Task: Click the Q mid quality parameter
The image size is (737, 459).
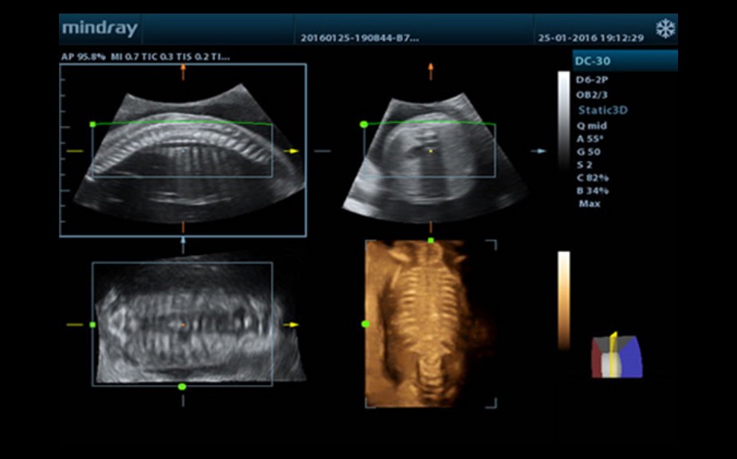Action: pyautogui.click(x=593, y=125)
